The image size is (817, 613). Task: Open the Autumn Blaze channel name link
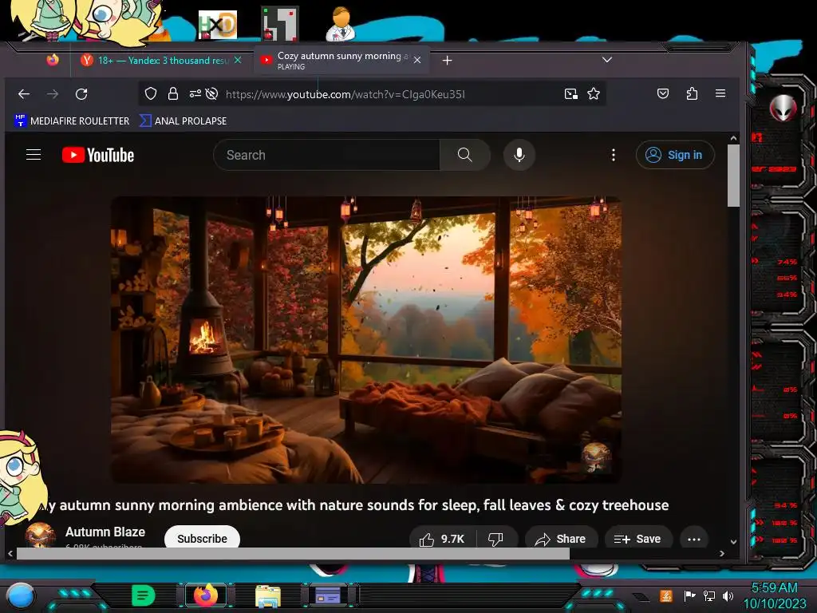pyautogui.click(x=105, y=532)
